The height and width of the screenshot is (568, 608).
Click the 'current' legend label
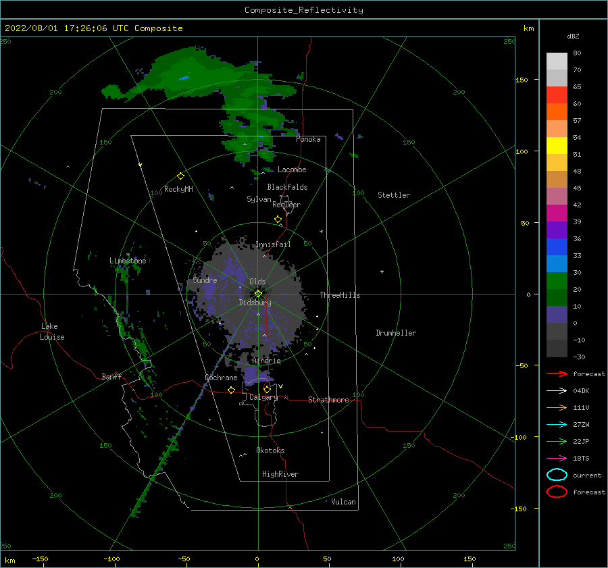587,475
